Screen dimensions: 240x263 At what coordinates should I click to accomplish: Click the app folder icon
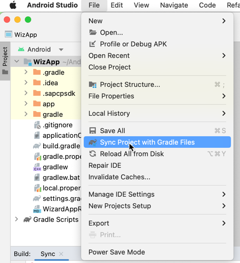[x=37, y=104]
